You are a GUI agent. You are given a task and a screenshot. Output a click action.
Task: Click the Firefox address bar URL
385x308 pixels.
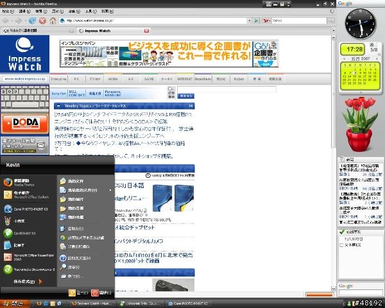tap(152, 21)
